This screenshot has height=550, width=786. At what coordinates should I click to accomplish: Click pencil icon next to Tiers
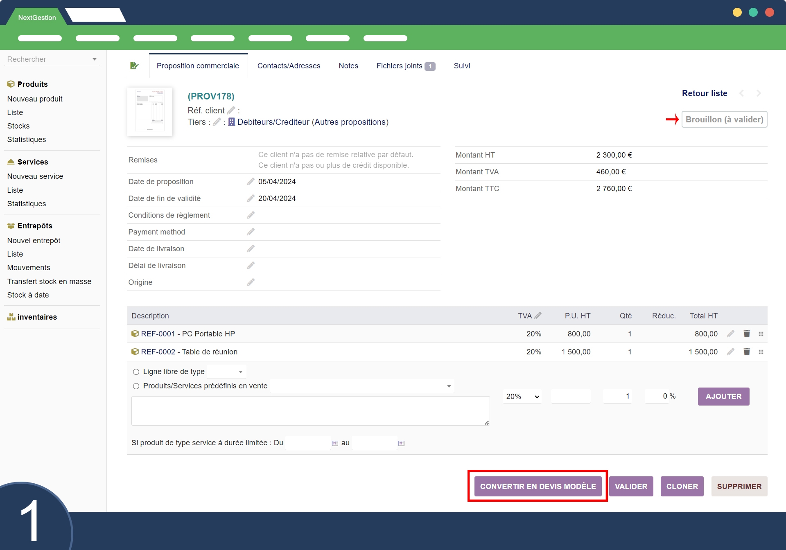[217, 122]
